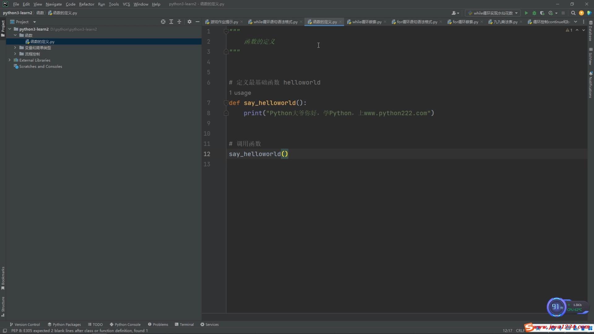This screenshot has height=334, width=594.
Task: Open the SciView tool window on the right sidebar
Action: (591, 56)
